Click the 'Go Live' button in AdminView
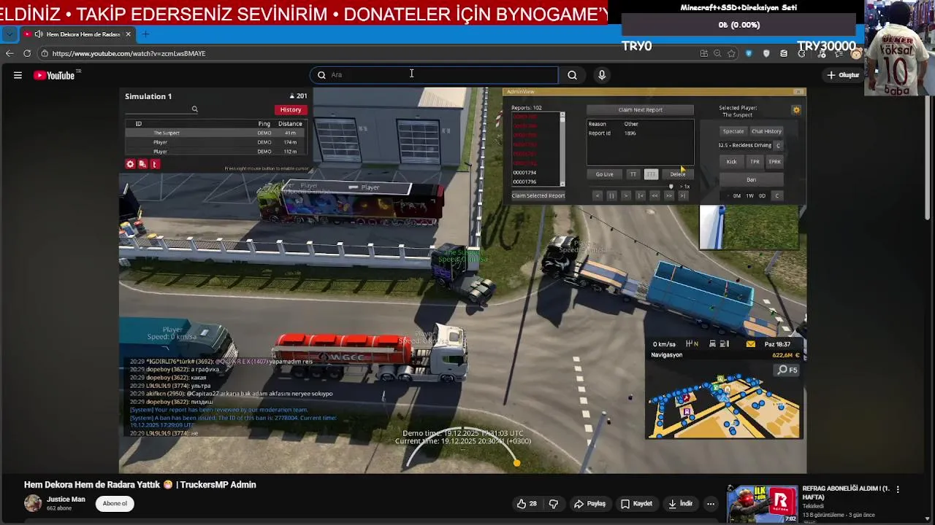The width and height of the screenshot is (935, 525). tap(604, 174)
